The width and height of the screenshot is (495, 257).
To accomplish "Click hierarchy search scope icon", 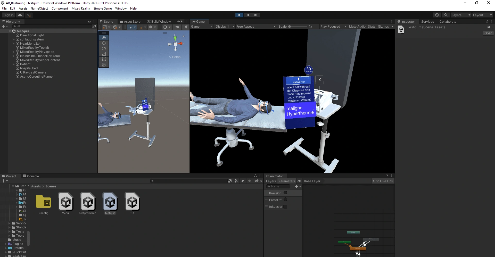I will [94, 26].
